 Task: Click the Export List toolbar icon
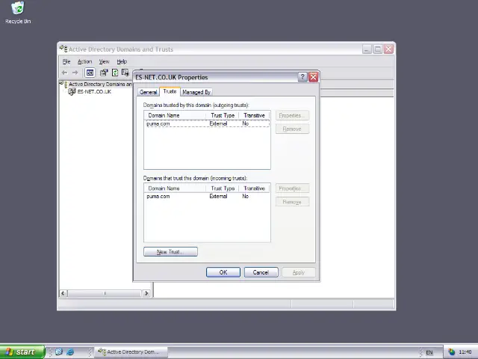[125, 73]
